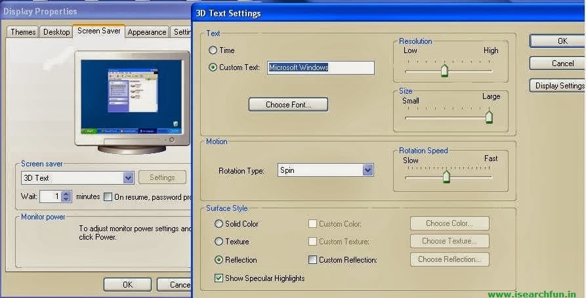Toggle Custom Reflection checkbox
This screenshot has width=586, height=298.
click(312, 259)
